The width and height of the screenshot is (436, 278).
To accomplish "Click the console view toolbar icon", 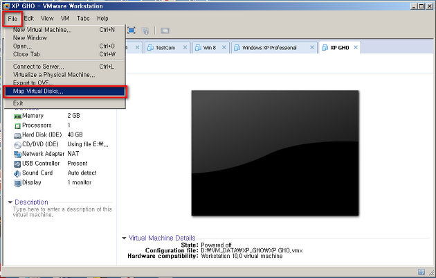I will (165, 31).
